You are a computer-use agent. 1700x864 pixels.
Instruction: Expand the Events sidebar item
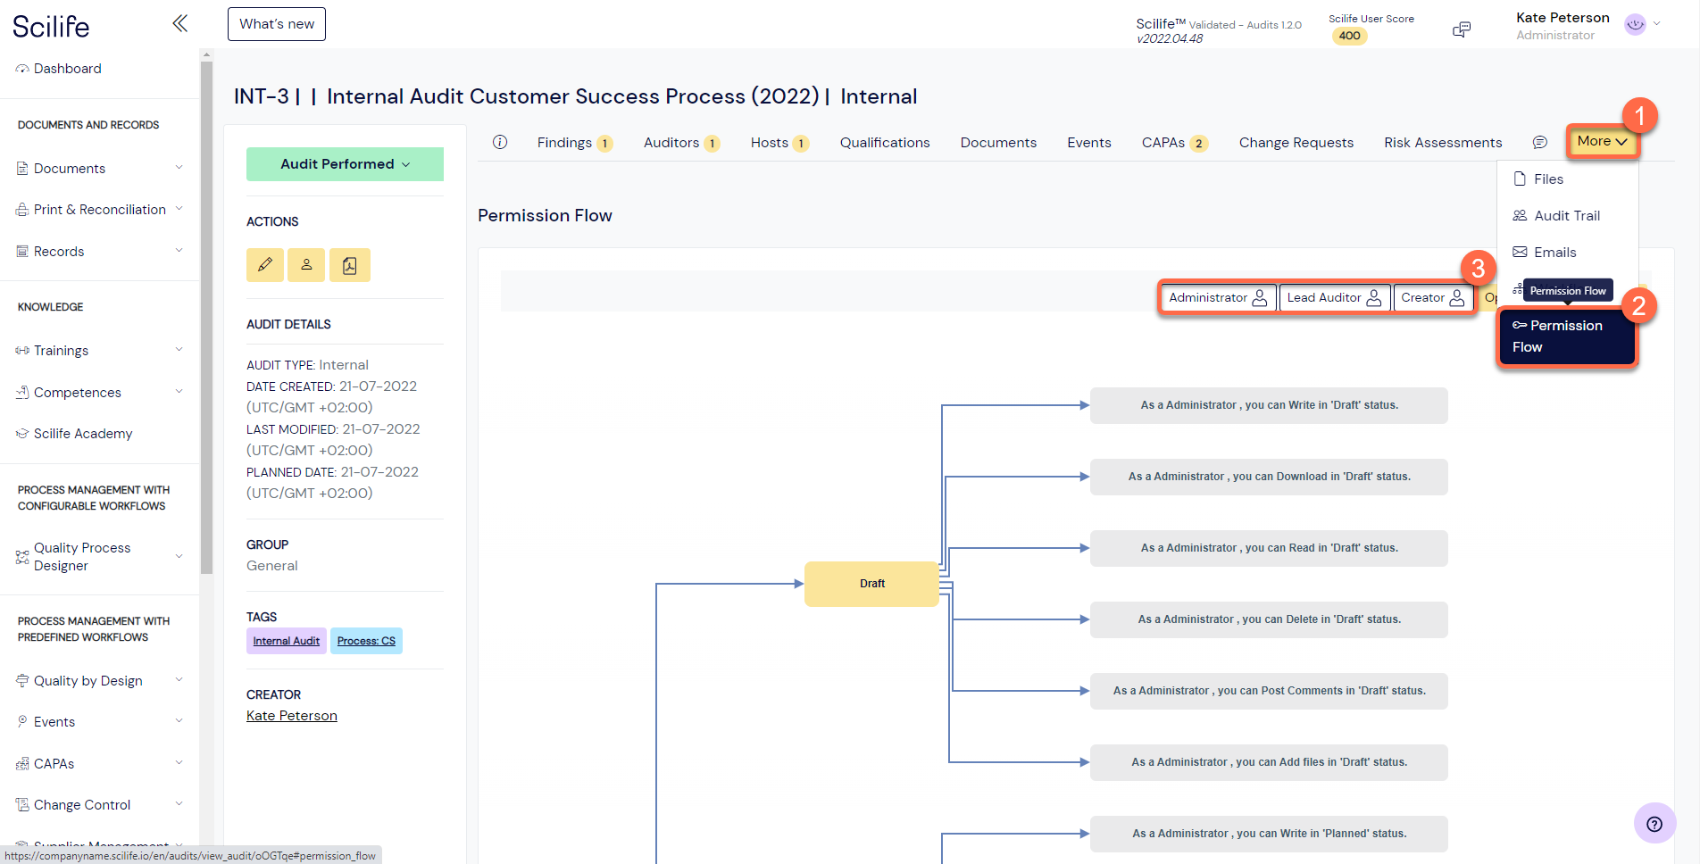99,721
